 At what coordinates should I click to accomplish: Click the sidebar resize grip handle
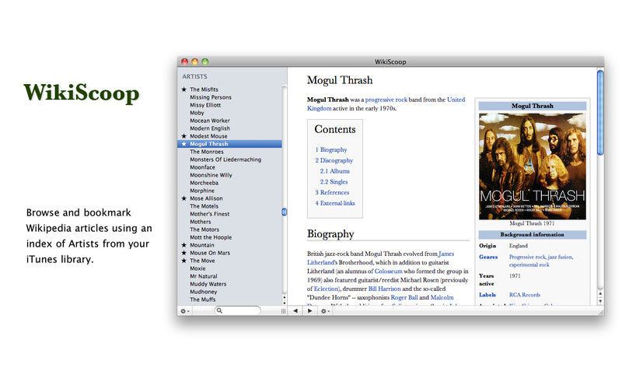283,311
